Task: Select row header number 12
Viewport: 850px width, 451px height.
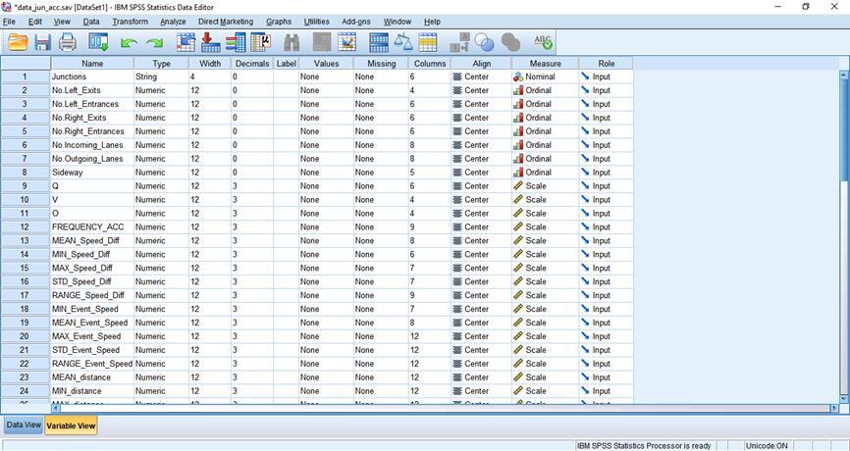Action: click(26, 226)
